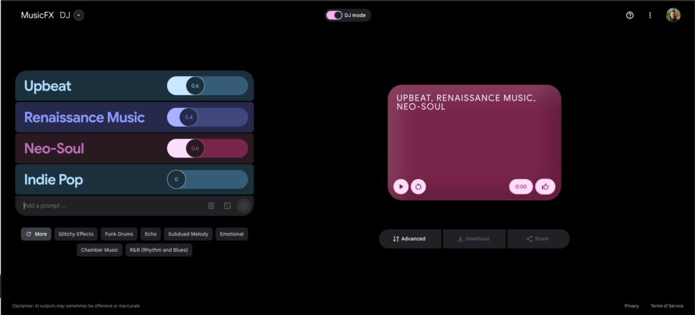This screenshot has height=315, width=695.
Task: Randomize prompts with the dice icon
Action: click(x=227, y=206)
